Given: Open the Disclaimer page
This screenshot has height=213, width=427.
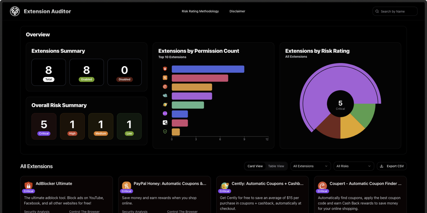Looking at the screenshot, I should click(x=237, y=11).
